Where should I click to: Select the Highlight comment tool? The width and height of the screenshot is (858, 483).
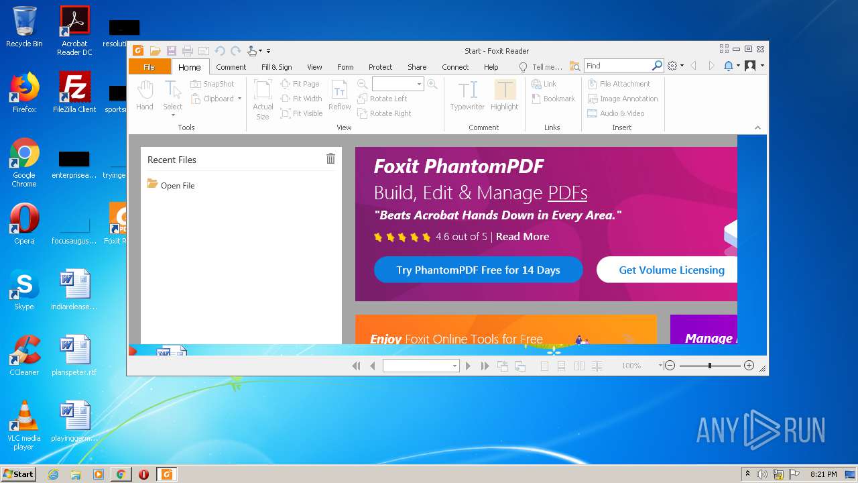point(504,96)
